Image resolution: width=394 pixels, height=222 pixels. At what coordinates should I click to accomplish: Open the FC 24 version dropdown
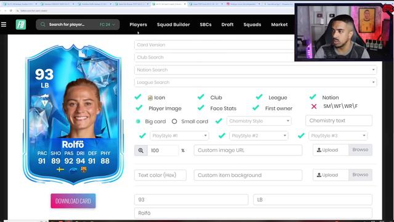pos(107,25)
